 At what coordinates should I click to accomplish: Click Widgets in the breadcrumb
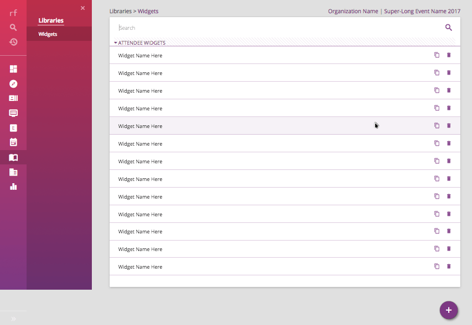(x=148, y=11)
